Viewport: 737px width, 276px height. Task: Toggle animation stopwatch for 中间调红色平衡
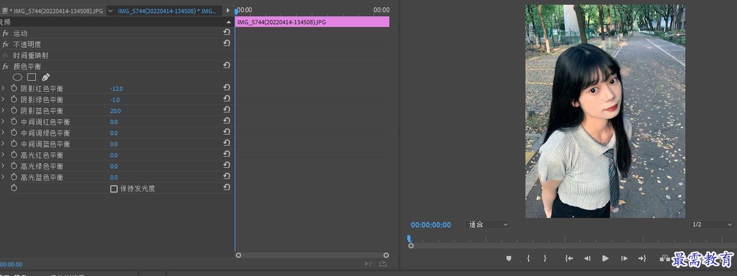coord(14,122)
